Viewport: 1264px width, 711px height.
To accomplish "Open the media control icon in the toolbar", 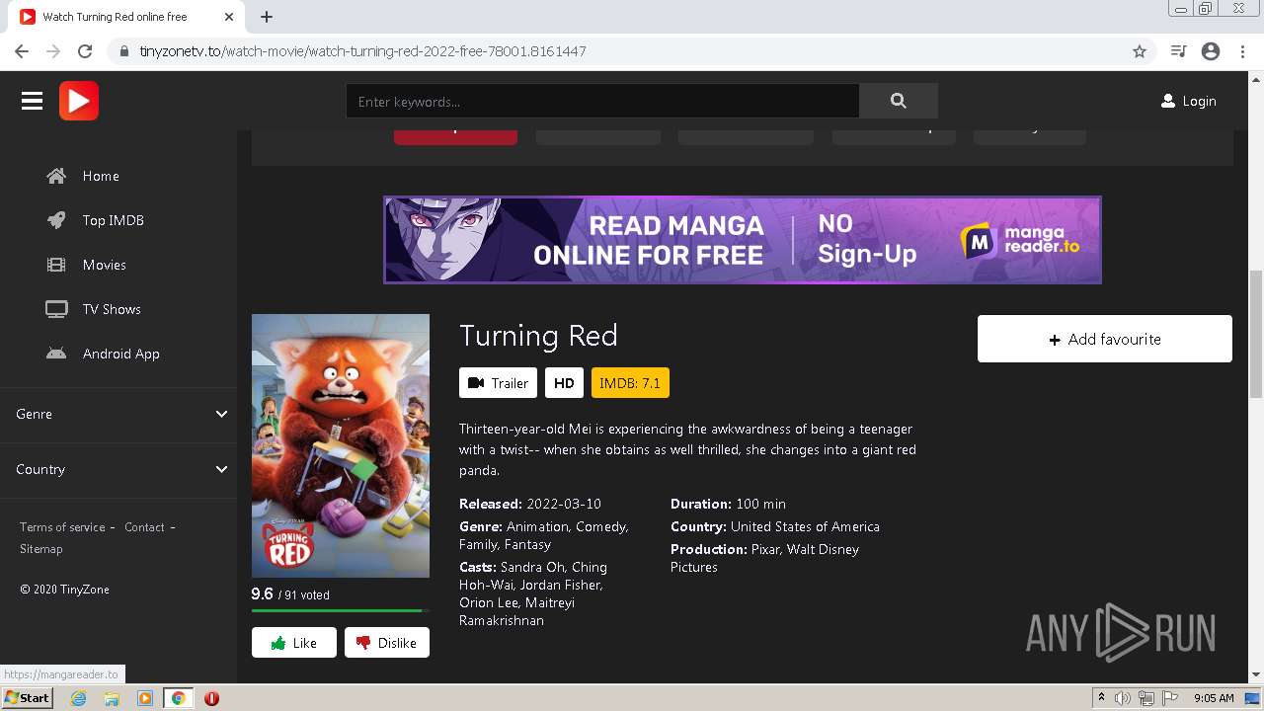I will (1178, 51).
